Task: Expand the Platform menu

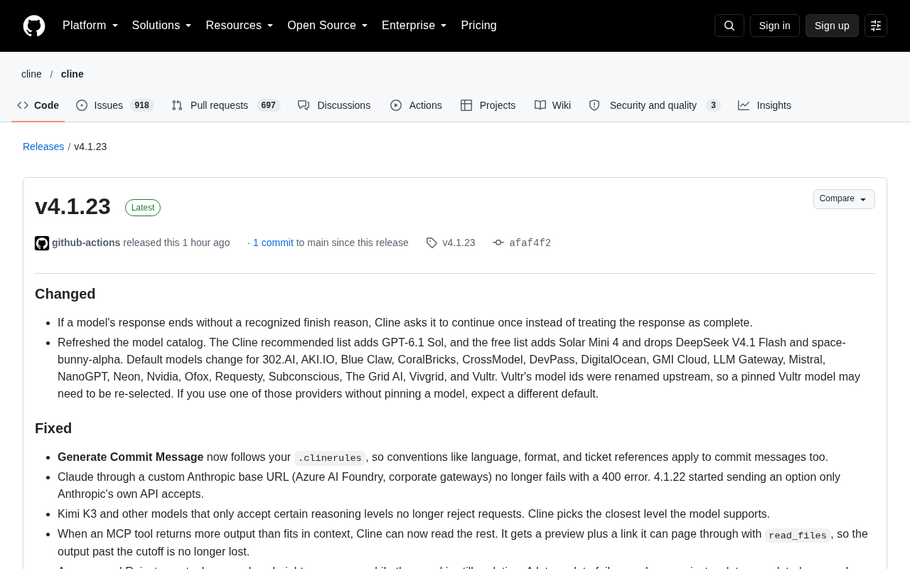Action: coord(90,26)
